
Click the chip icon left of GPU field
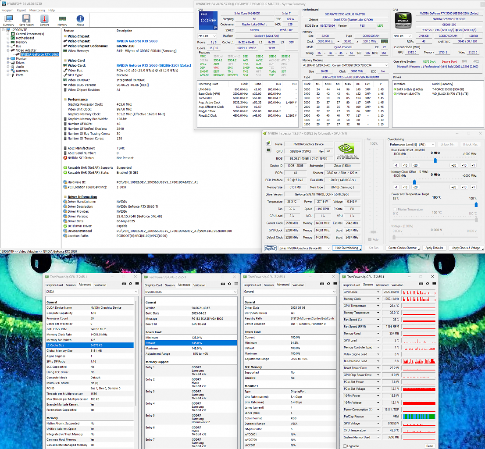pyautogui.click(x=268, y=150)
